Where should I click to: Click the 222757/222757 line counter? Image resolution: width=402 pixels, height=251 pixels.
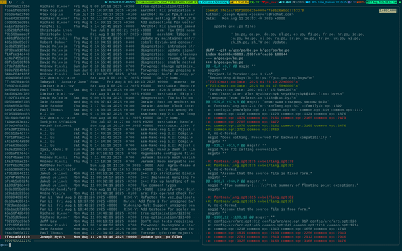pyautogui.click(x=18, y=241)
